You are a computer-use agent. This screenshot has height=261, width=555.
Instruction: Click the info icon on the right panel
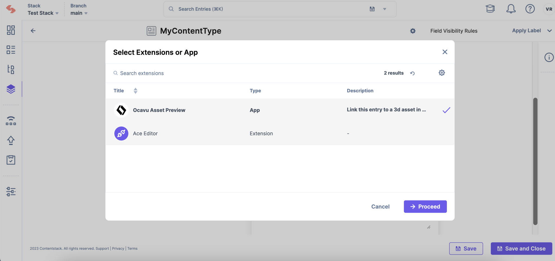549,57
